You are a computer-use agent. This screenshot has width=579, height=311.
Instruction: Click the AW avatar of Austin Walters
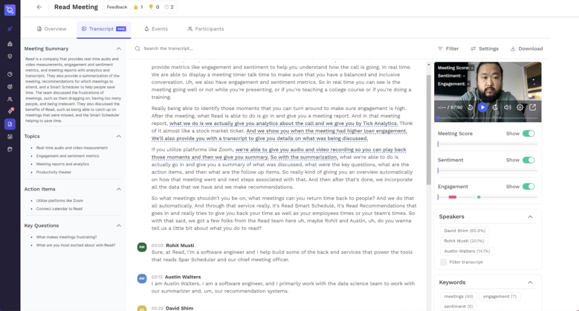click(142, 278)
